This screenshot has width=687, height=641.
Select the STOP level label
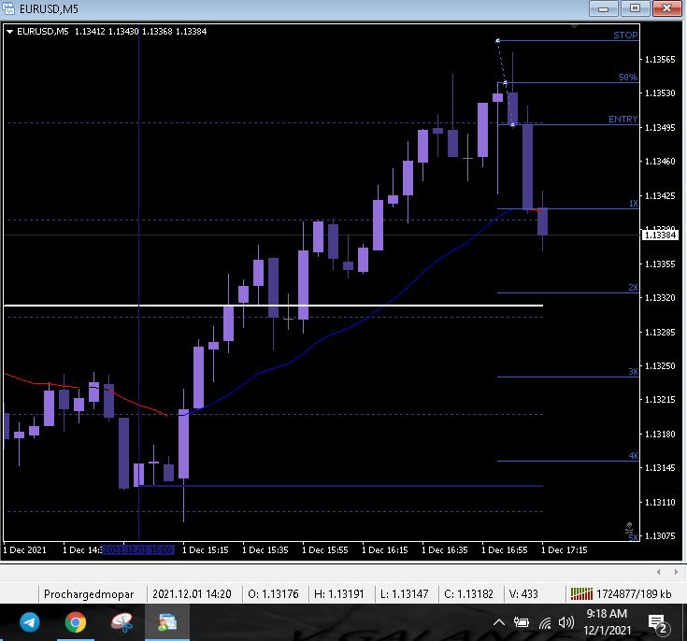[x=625, y=36]
